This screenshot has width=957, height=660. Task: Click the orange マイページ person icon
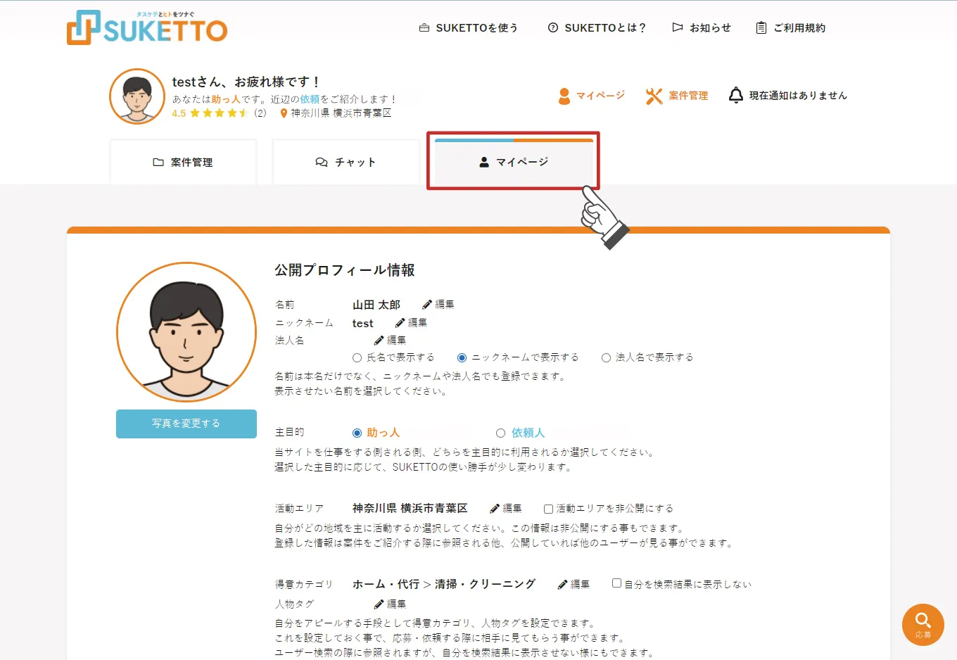tap(564, 96)
